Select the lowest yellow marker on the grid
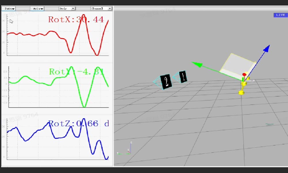 pos(241,93)
